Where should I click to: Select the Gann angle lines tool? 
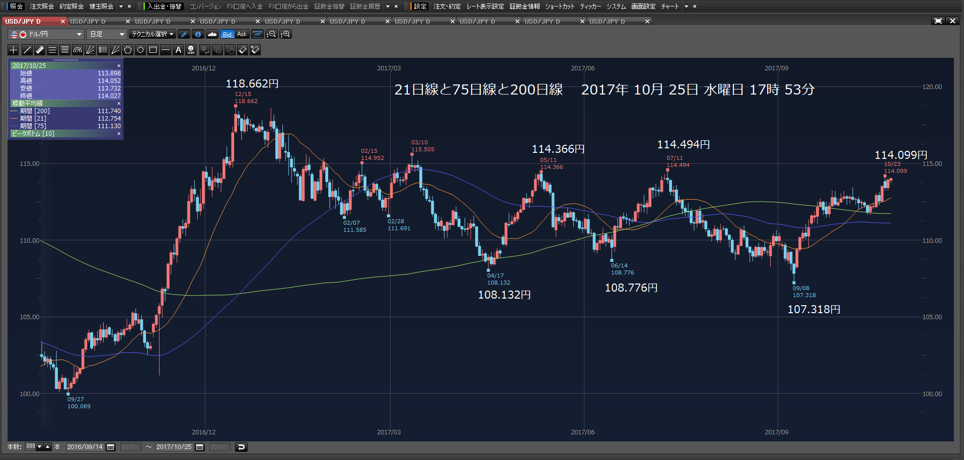tap(115, 50)
